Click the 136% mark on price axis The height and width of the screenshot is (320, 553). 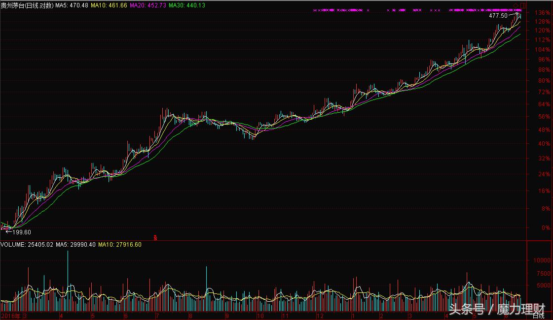(x=542, y=13)
